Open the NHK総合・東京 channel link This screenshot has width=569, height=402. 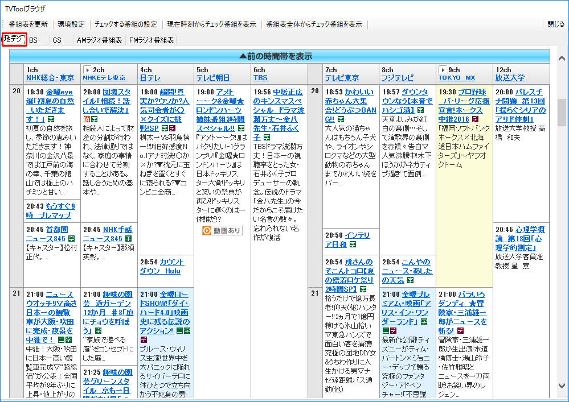pos(50,78)
